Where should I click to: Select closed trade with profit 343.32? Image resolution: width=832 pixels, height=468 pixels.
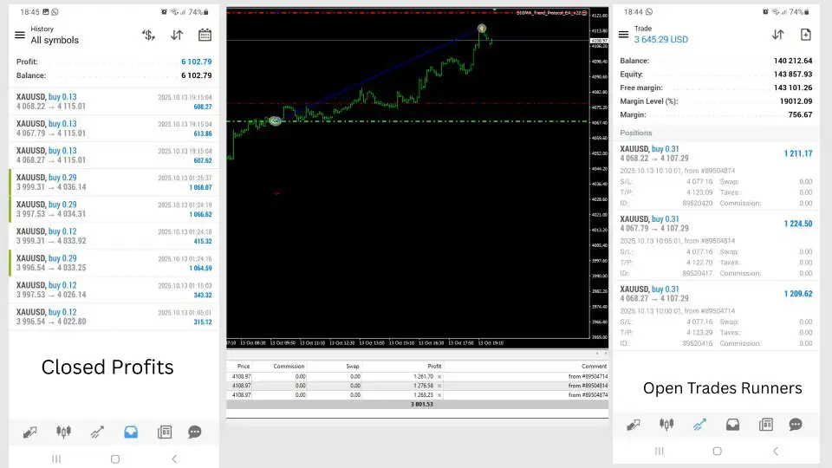tap(114, 289)
